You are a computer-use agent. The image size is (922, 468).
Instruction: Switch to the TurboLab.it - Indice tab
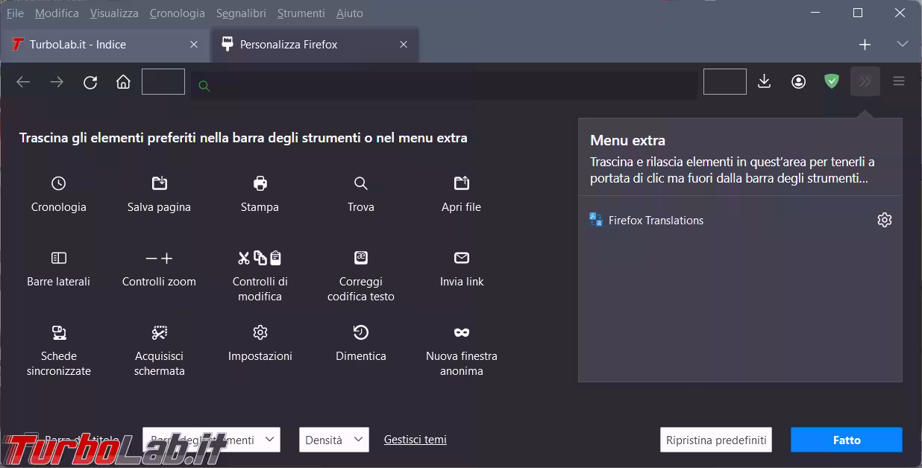[104, 45]
